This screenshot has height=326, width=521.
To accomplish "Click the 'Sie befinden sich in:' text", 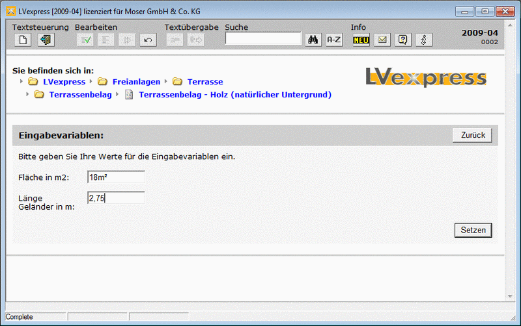I will coord(53,71).
